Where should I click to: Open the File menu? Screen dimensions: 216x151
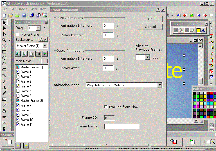tap(5, 9)
